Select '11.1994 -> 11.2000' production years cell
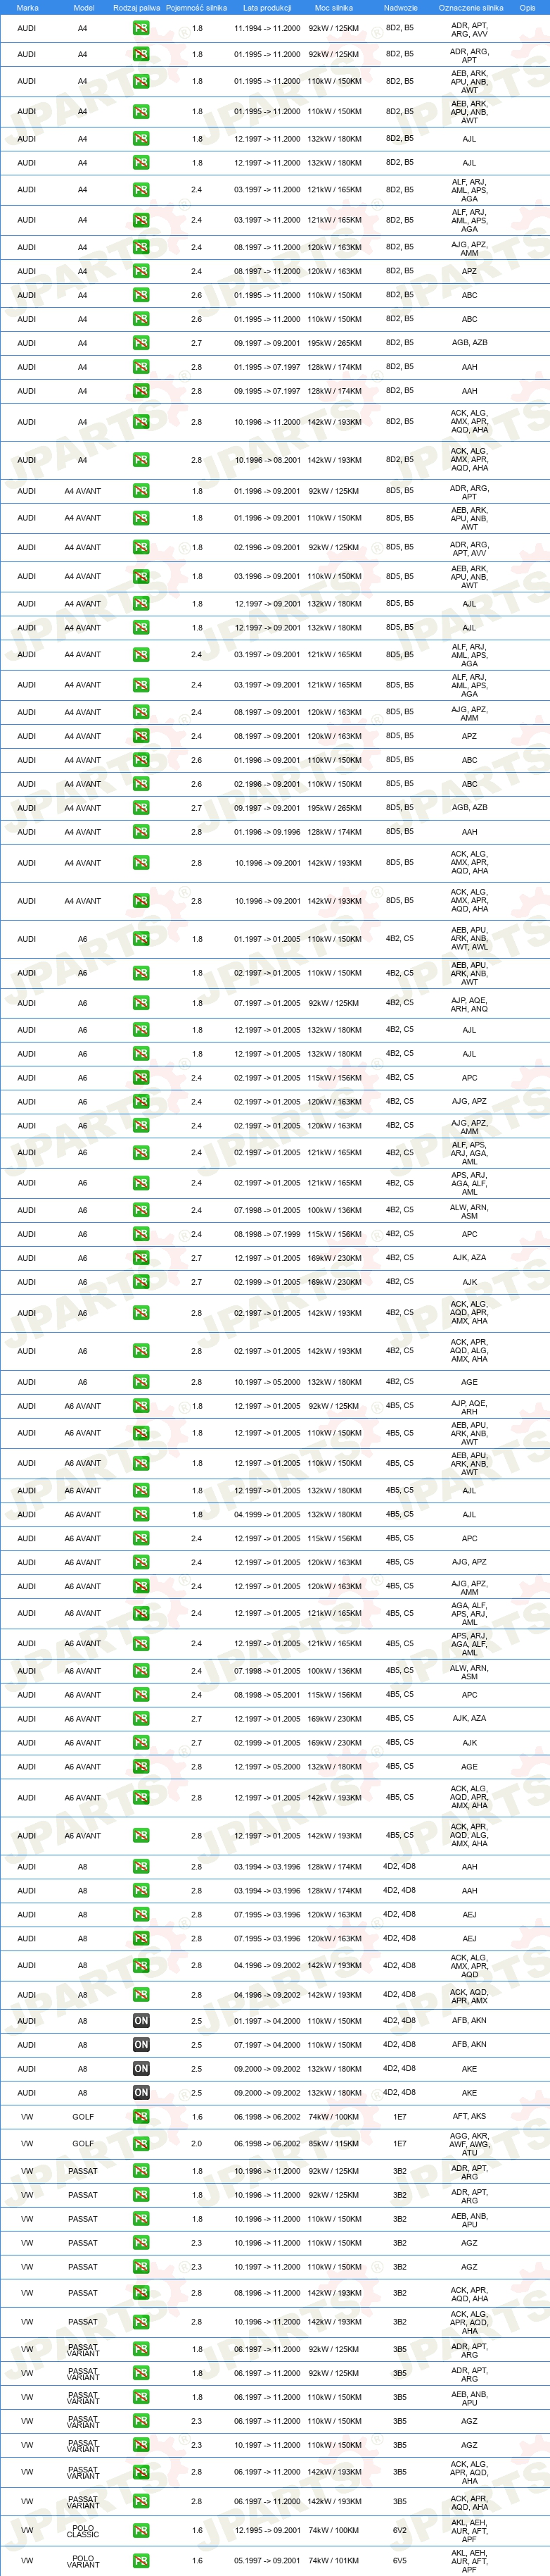Screen dimensions: 550x2576 point(267,28)
